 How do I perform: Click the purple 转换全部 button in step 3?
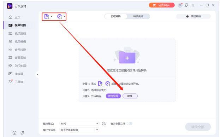(x=113, y=96)
